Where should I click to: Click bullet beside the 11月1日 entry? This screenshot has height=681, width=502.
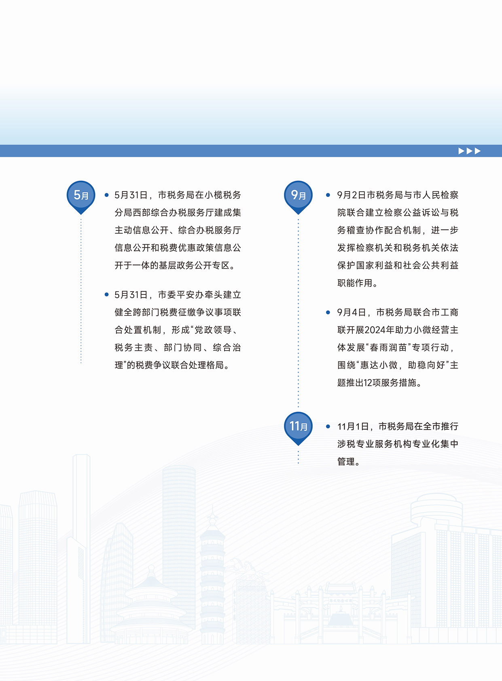(328, 426)
